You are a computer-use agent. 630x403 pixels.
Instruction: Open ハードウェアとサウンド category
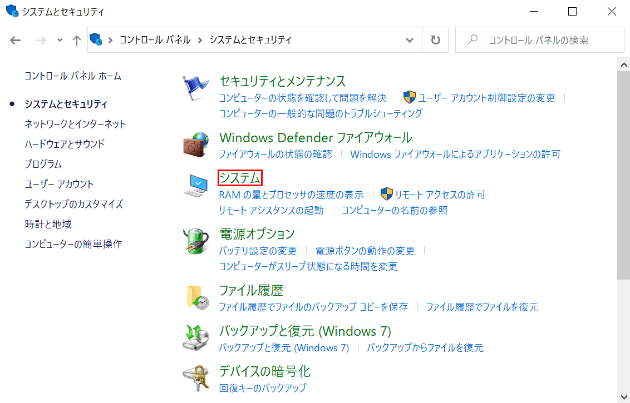[x=65, y=144]
